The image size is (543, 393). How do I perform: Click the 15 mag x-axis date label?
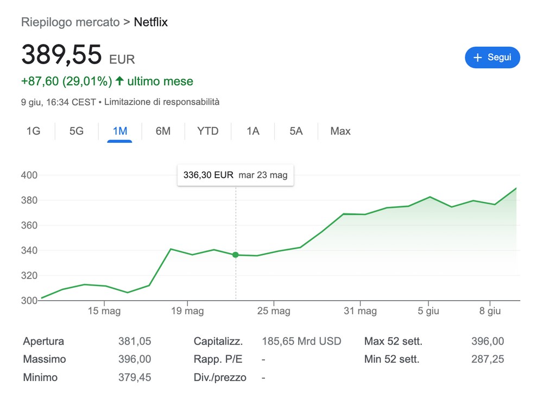coord(104,311)
